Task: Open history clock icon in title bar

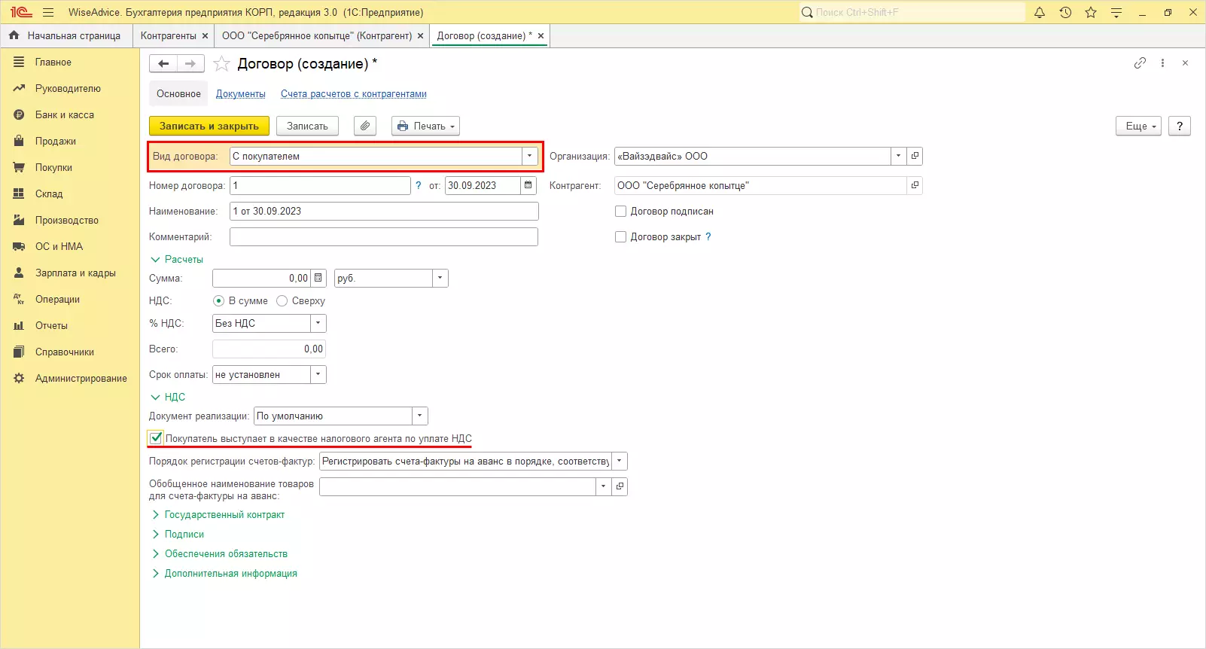Action: click(x=1065, y=12)
